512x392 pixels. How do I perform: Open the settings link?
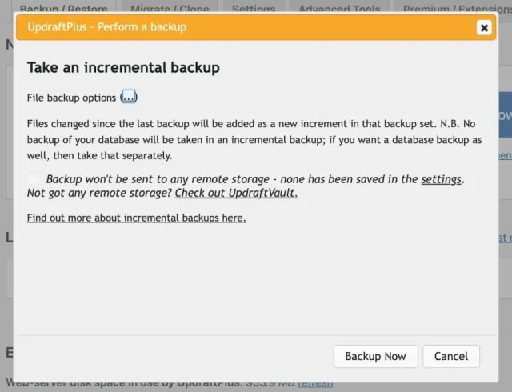(x=441, y=179)
